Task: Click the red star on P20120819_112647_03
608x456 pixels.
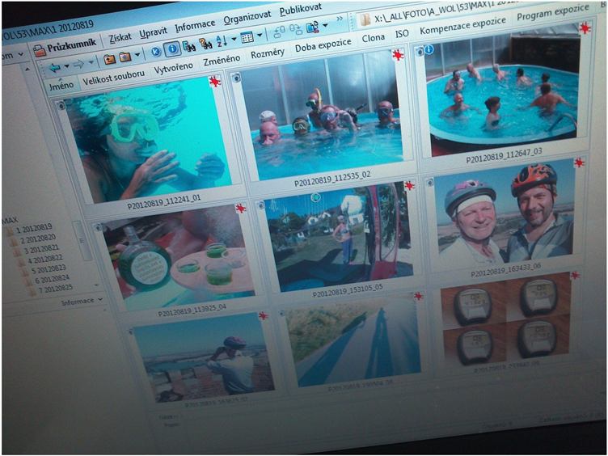Action: click(x=585, y=28)
